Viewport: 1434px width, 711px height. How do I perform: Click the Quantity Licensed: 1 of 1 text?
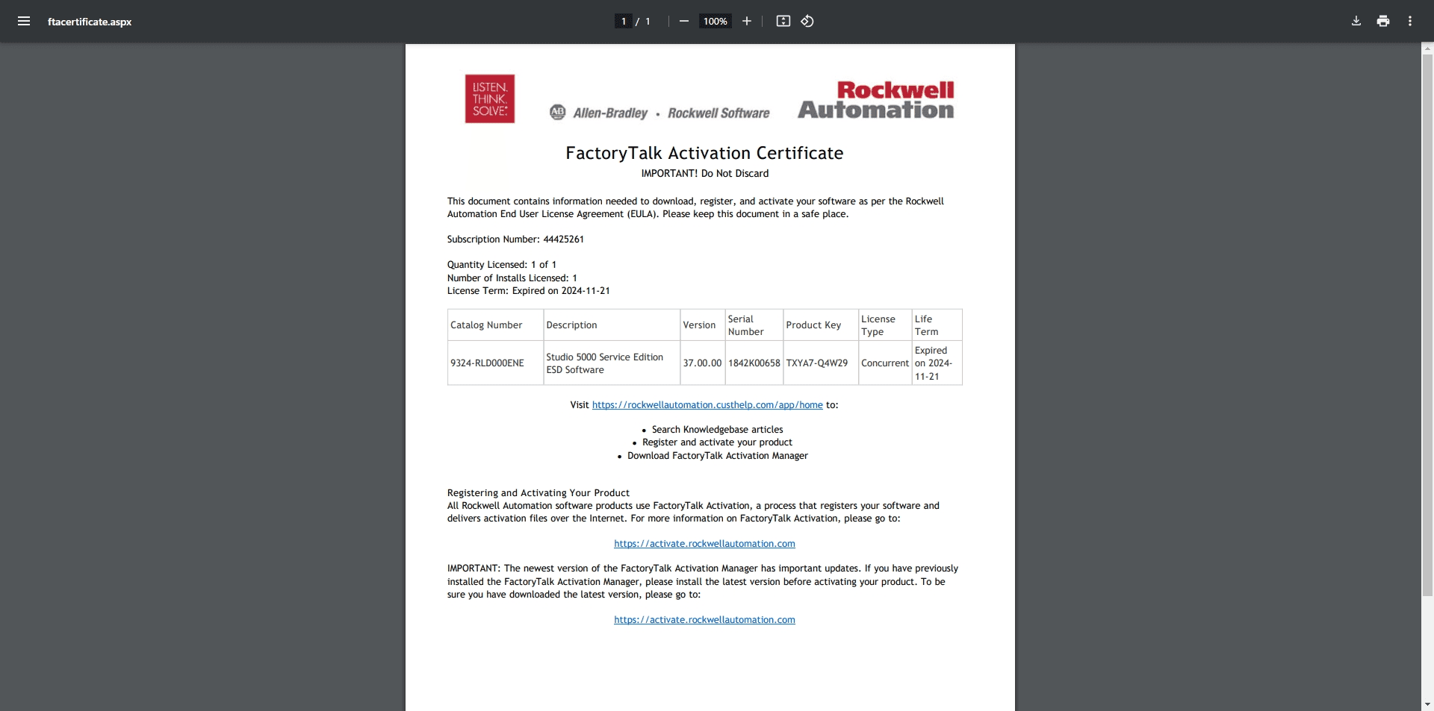click(x=501, y=265)
